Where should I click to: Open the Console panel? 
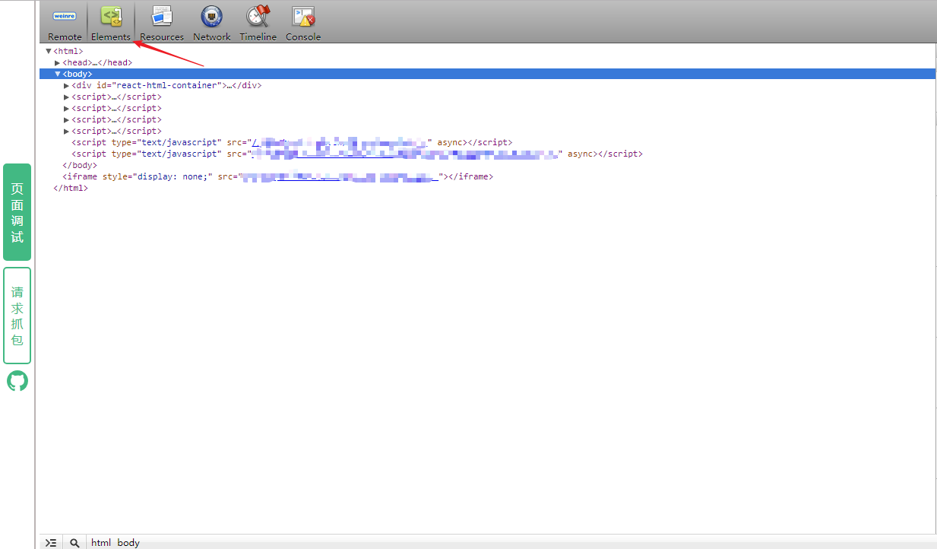point(303,23)
